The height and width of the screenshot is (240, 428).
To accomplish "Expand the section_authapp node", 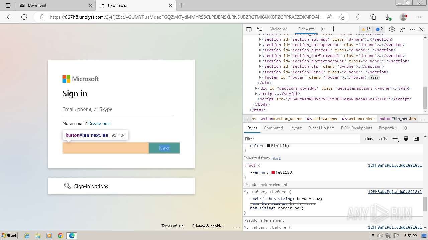I will coord(260,39).
